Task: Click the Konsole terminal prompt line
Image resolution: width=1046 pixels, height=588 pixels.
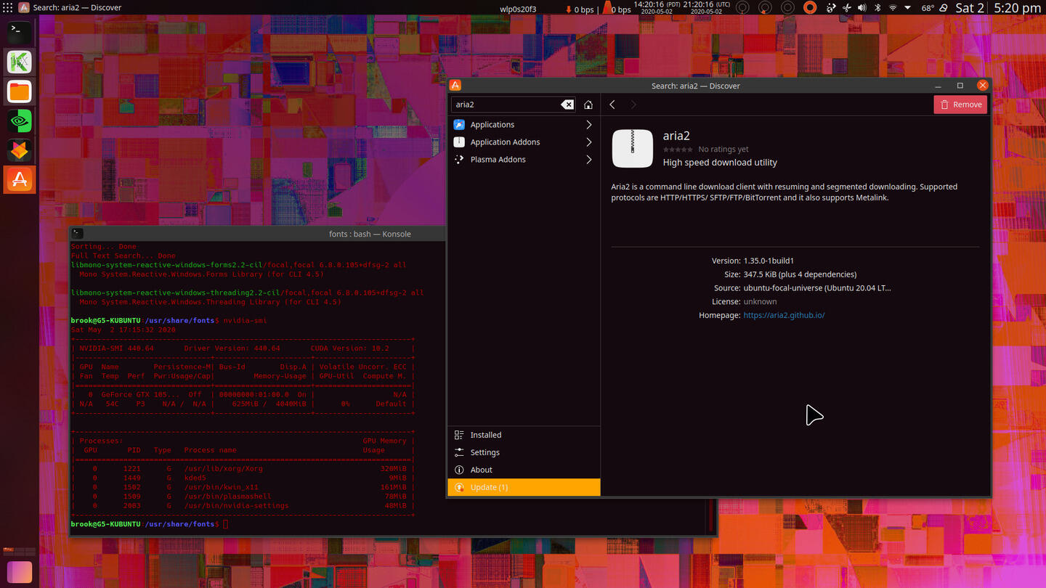Action: pos(148,524)
